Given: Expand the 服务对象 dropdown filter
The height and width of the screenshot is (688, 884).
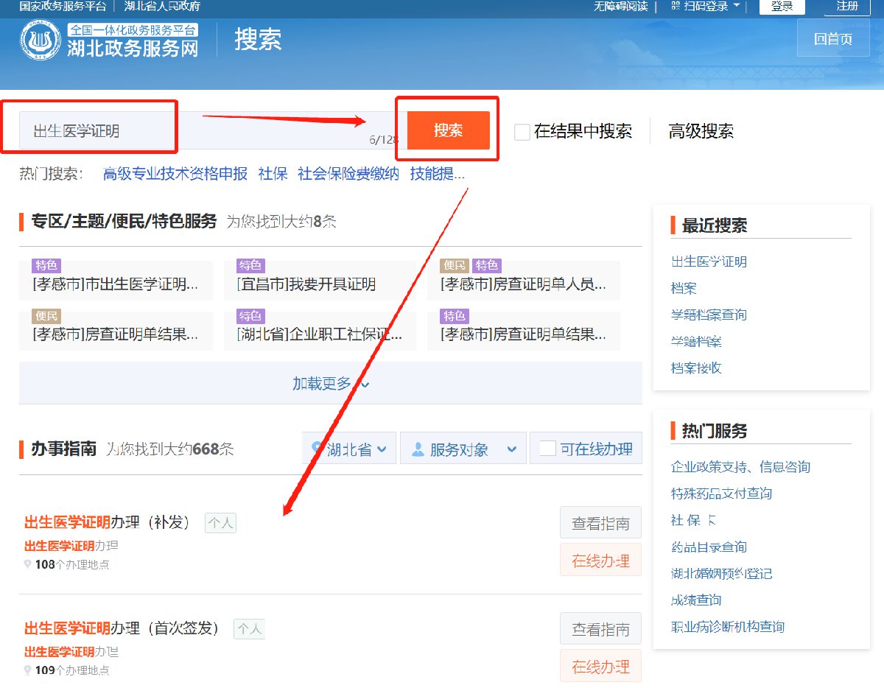Looking at the screenshot, I should coord(463,449).
